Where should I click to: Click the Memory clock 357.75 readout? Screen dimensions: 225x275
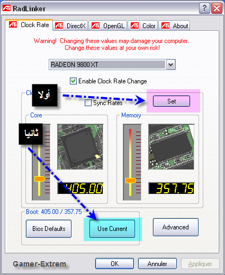coord(171,188)
